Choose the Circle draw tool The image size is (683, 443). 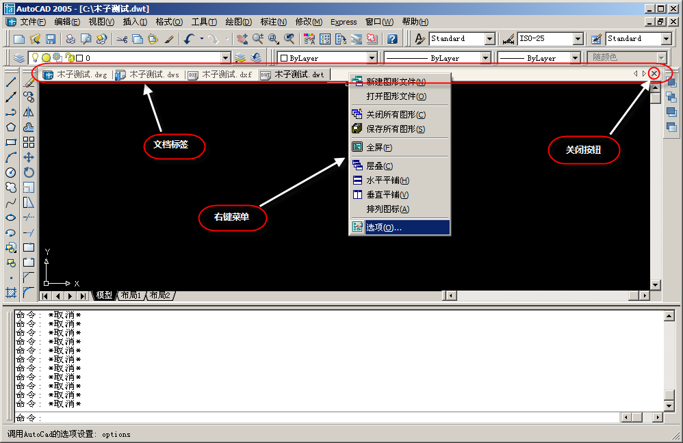[11, 172]
